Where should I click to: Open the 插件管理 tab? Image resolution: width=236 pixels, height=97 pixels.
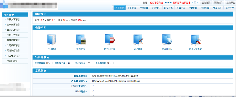coord(205,8)
